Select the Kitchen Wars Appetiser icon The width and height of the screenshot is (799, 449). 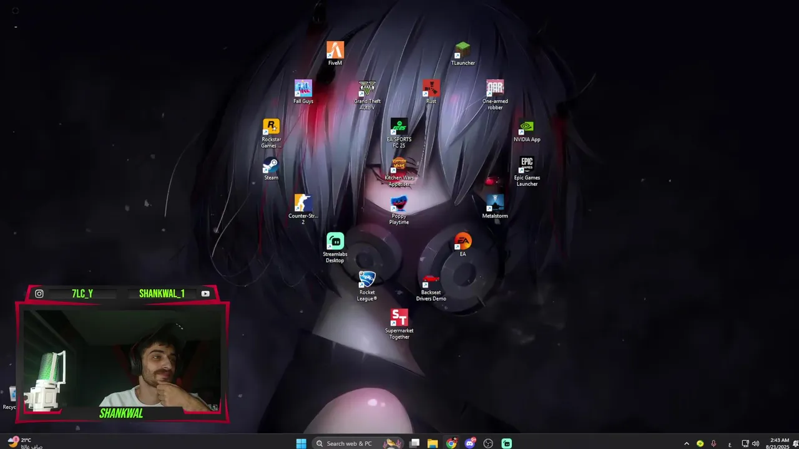click(x=399, y=171)
